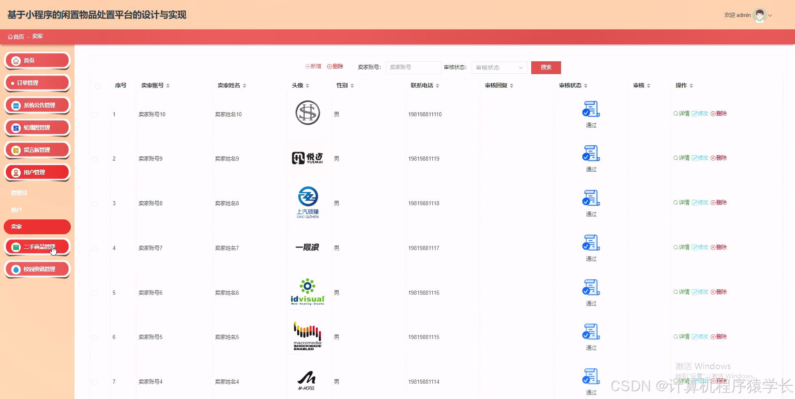Open 详情 for 卖家账号9
This screenshot has height=399, width=795.
pos(681,158)
